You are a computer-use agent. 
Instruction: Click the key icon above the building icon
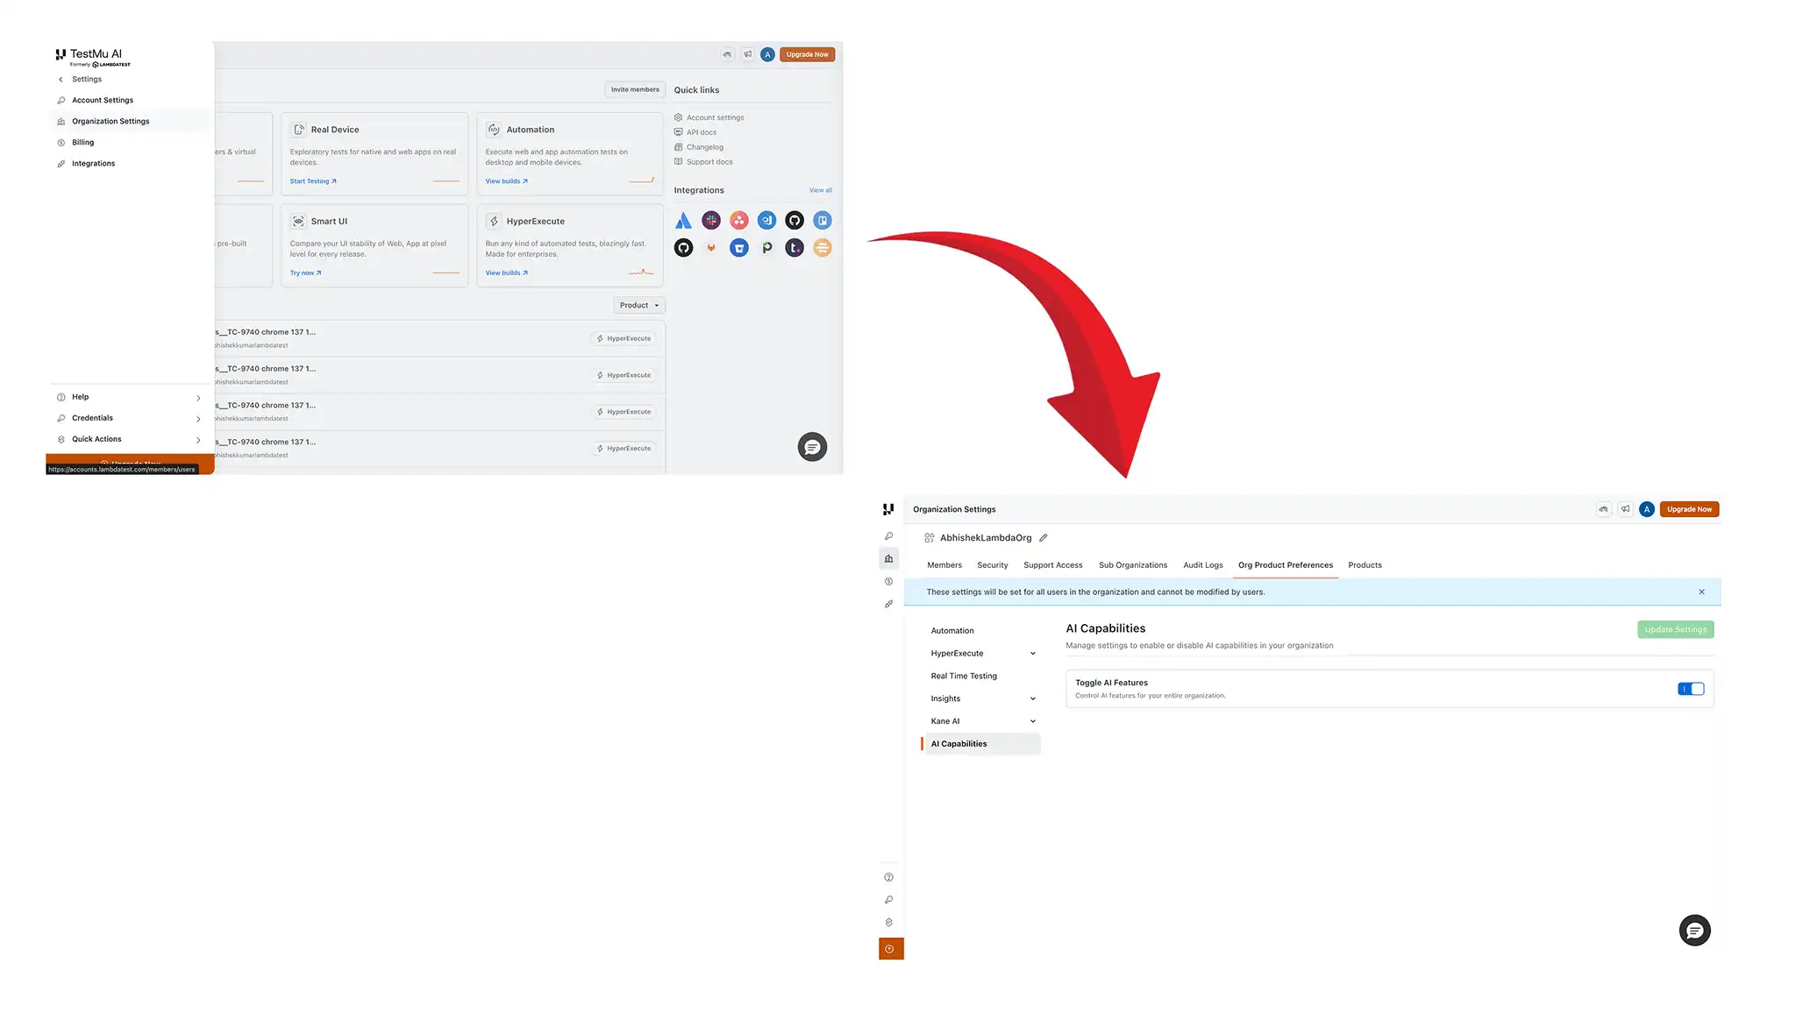coord(889,535)
